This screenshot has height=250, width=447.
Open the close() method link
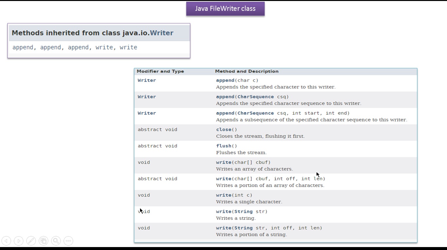pyautogui.click(x=224, y=129)
